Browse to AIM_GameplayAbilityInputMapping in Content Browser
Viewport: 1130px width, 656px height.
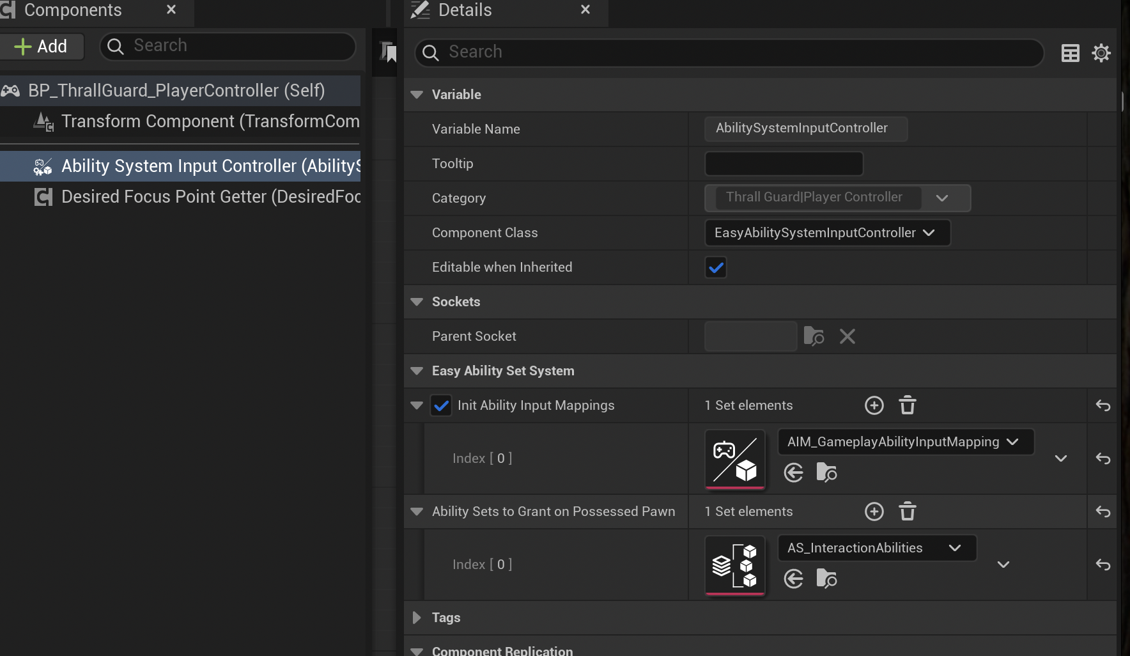826,473
